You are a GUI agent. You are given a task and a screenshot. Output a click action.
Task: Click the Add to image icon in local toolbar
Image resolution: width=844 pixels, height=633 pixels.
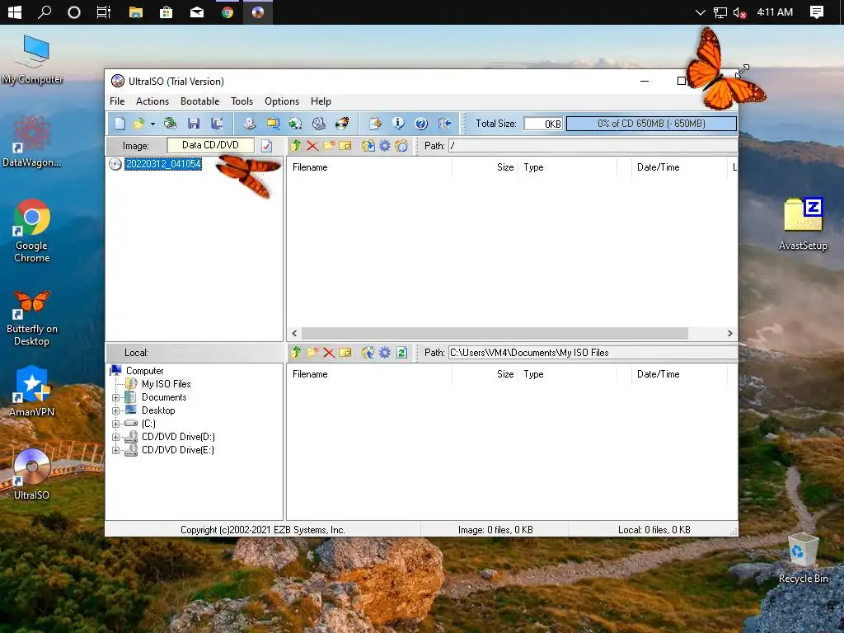pyautogui.click(x=368, y=353)
